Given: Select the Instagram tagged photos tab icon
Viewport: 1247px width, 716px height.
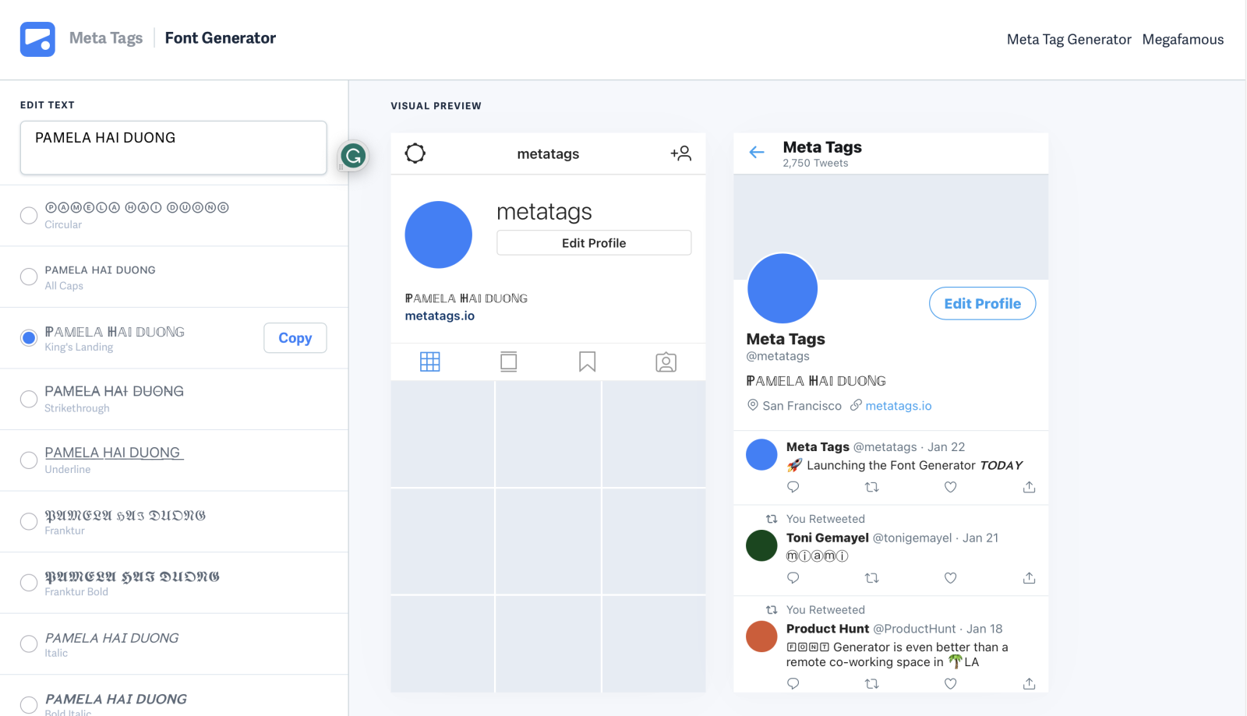Looking at the screenshot, I should (666, 362).
